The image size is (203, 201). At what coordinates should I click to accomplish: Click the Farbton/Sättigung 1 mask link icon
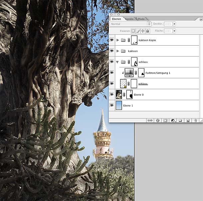tap(136, 73)
